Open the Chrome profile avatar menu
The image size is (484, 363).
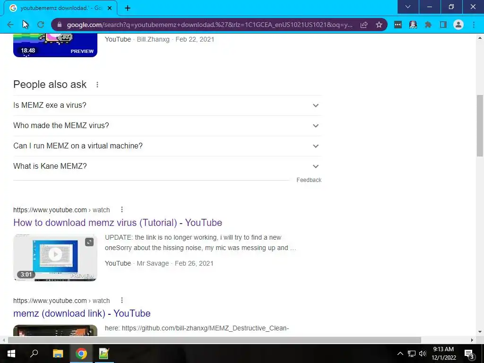[458, 25]
